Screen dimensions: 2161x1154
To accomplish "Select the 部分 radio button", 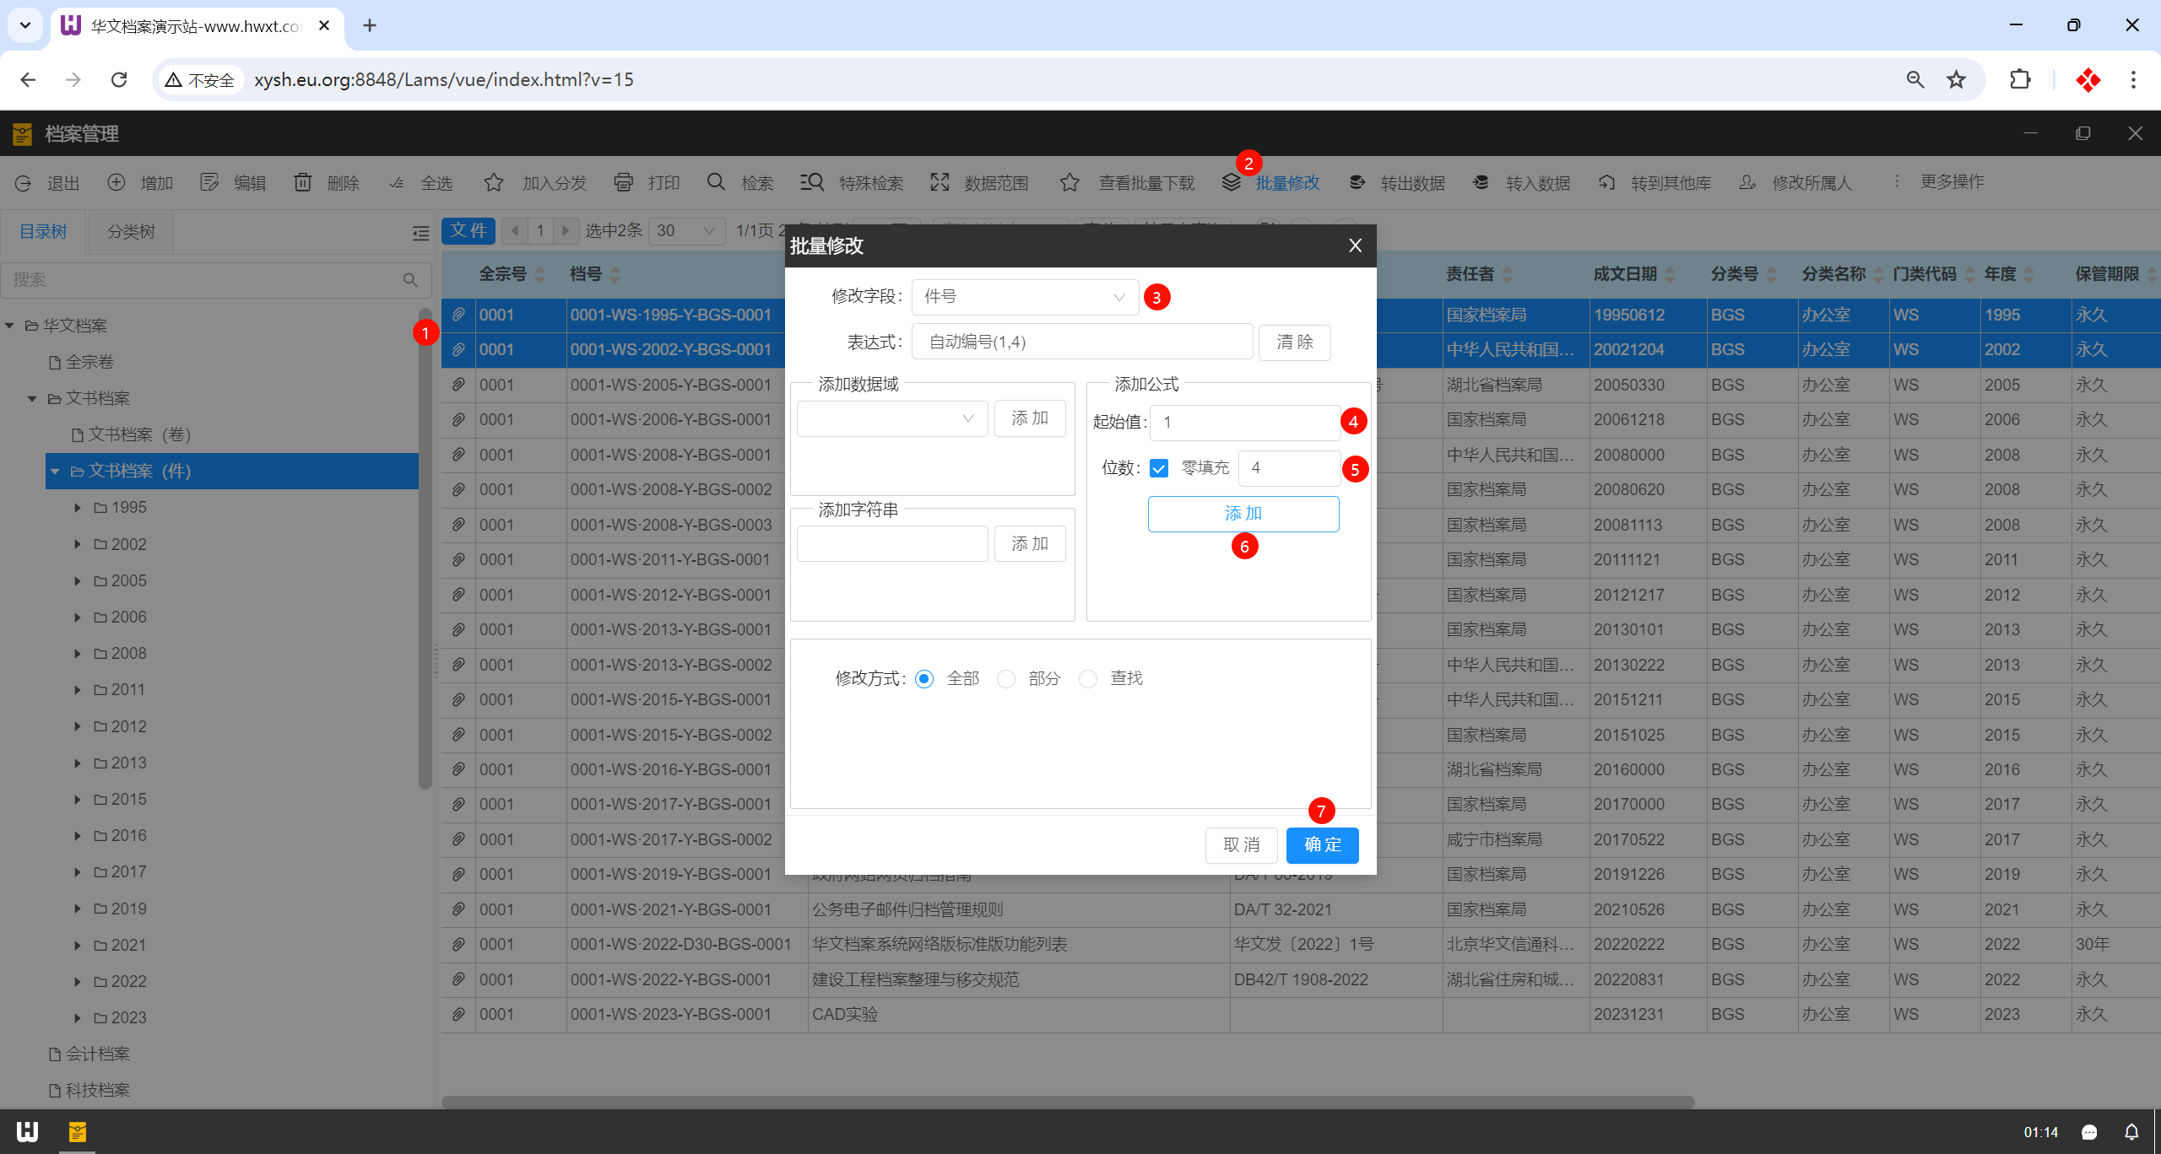I will [x=1006, y=679].
